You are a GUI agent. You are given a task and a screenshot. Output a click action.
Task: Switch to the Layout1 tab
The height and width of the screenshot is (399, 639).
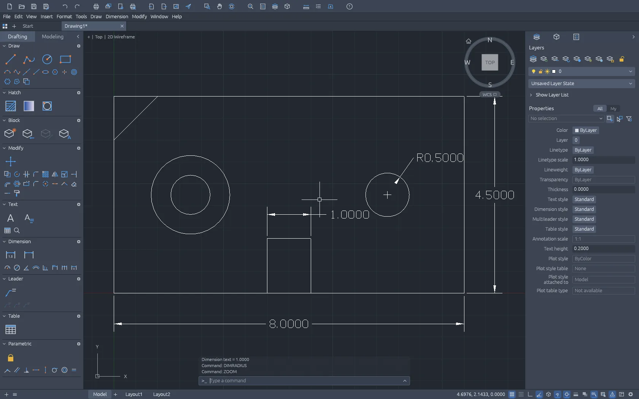pos(134,394)
